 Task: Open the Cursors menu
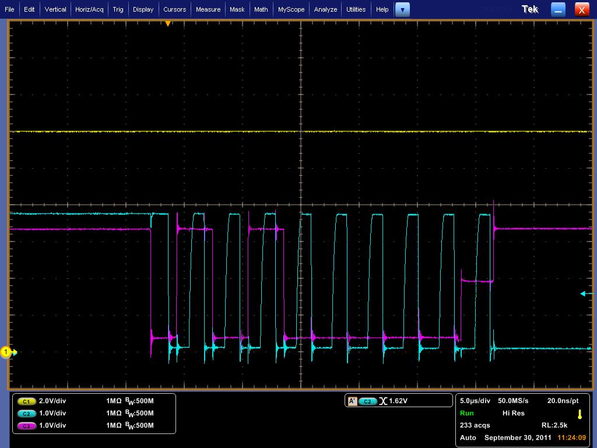click(x=174, y=9)
